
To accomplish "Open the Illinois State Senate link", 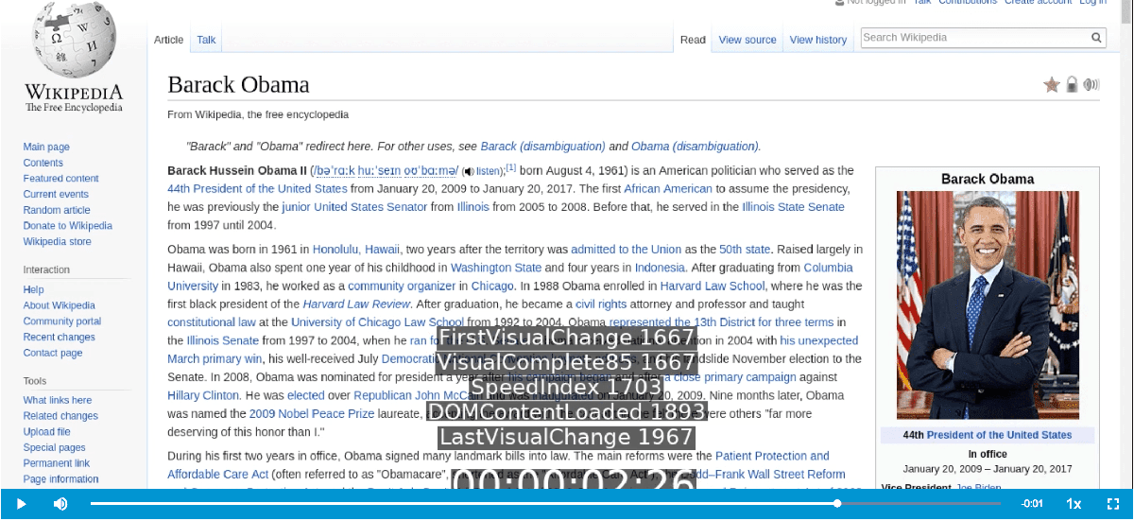I will 793,207.
